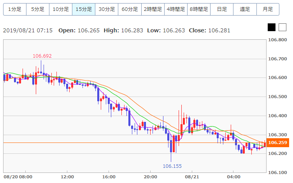The height and width of the screenshot is (183, 293).
Task: Select the black chart theme swatch
Action: point(272,27)
